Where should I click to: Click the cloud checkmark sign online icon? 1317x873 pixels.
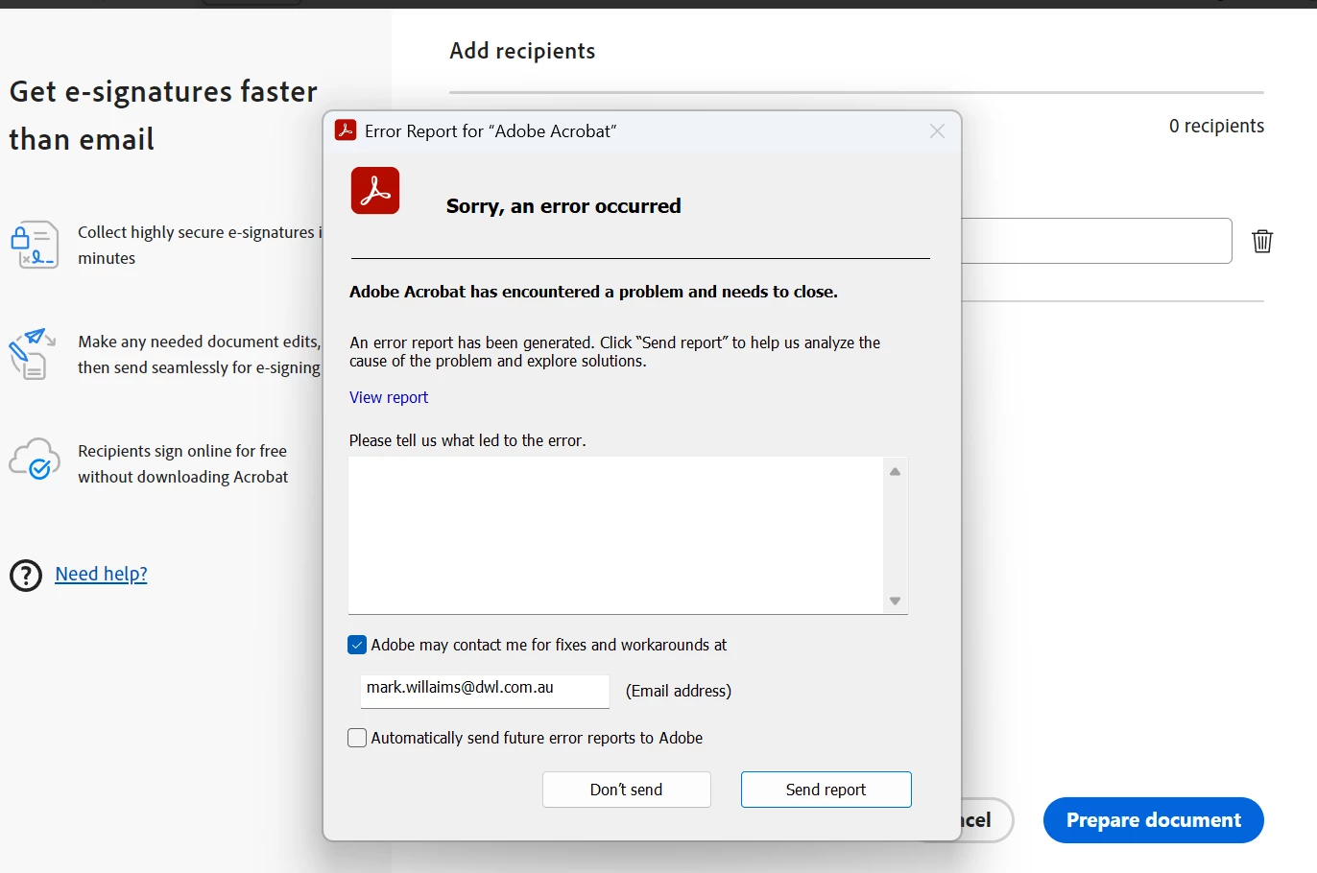click(x=35, y=459)
